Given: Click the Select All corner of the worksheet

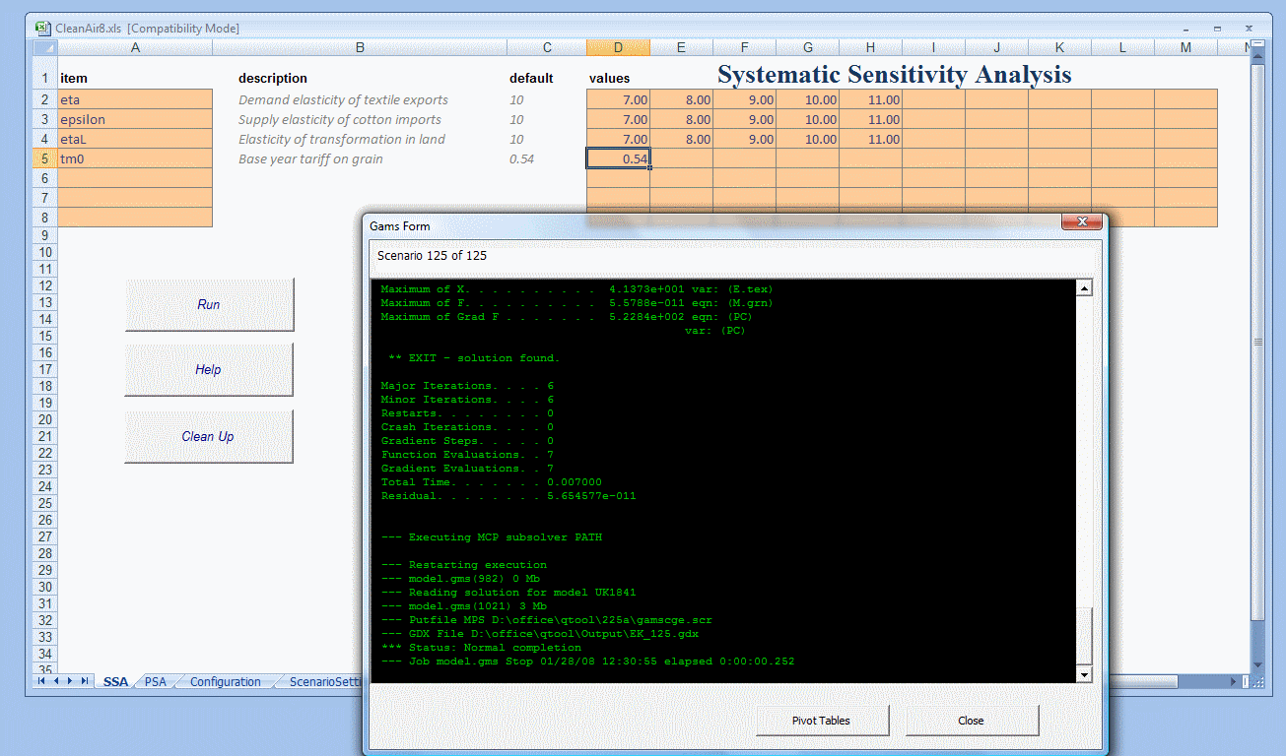Looking at the screenshot, I should click(45, 48).
